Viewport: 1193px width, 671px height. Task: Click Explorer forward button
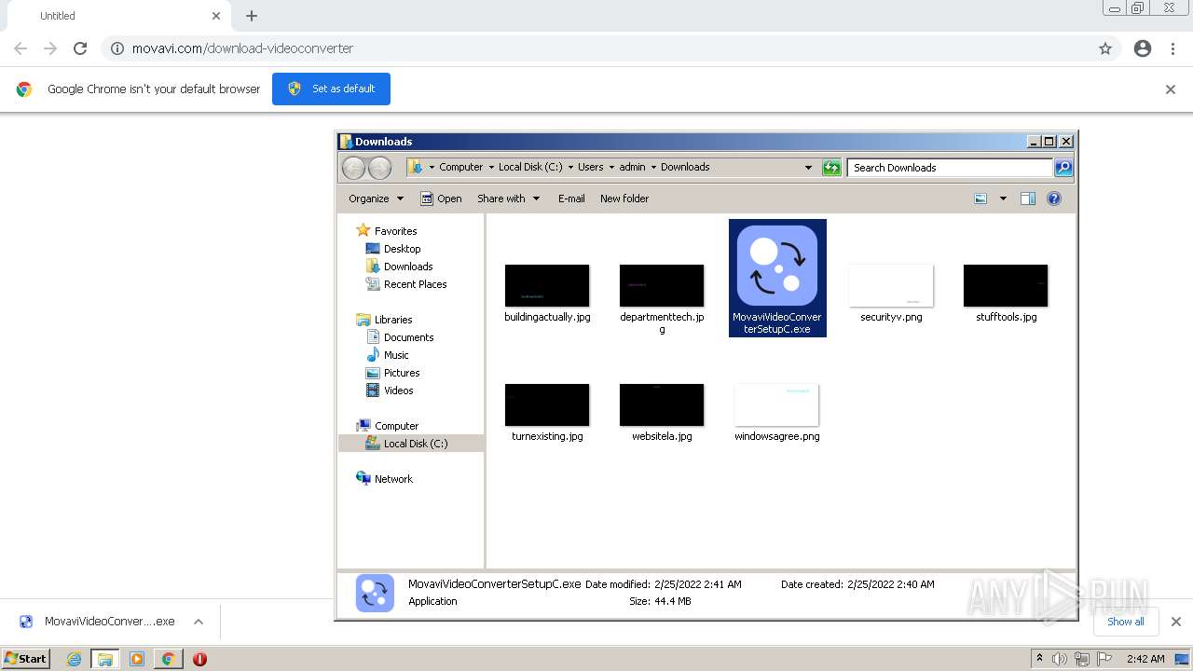click(x=379, y=168)
